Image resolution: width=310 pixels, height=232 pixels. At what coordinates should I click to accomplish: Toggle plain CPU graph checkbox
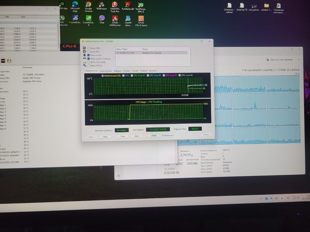click(x=123, y=76)
